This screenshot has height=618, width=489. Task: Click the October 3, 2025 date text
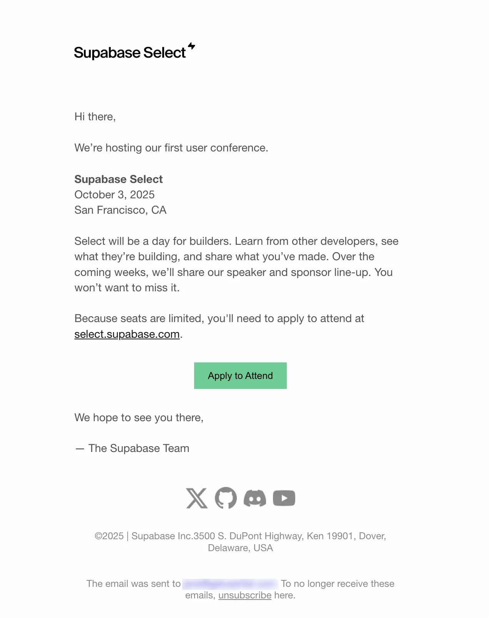pyautogui.click(x=114, y=195)
